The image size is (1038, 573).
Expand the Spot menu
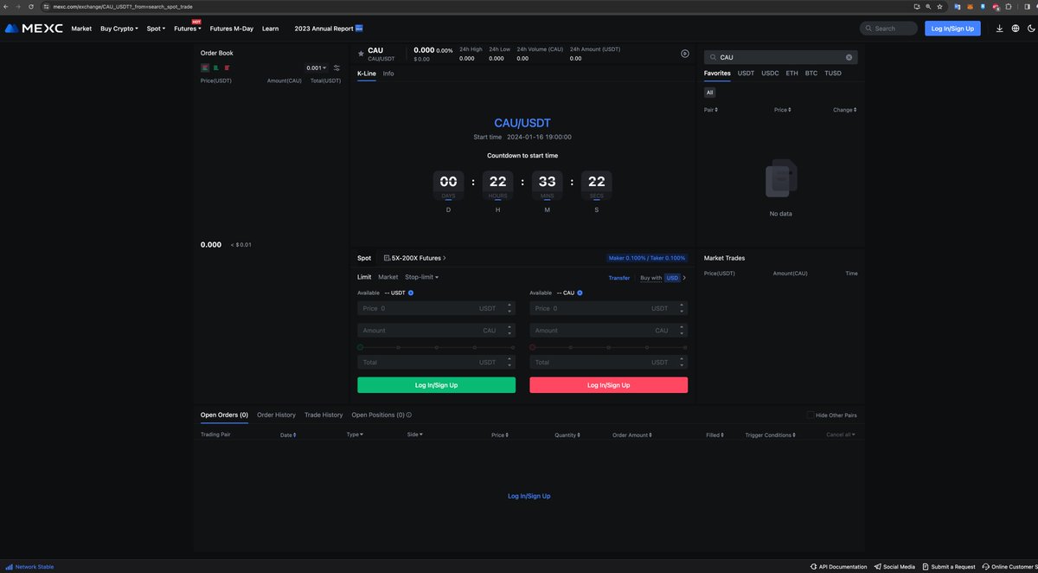156,29
